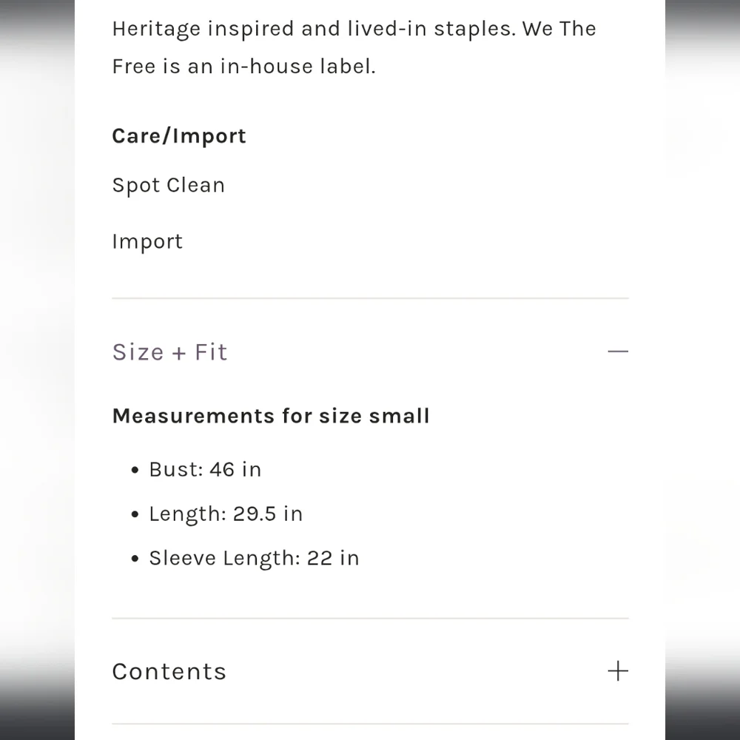Click the Size + Fit section heading
The image size is (740, 740).
[169, 352]
